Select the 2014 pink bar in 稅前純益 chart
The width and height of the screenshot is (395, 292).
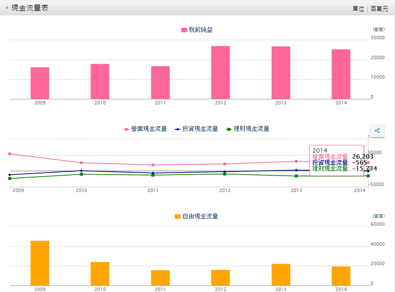click(x=341, y=74)
